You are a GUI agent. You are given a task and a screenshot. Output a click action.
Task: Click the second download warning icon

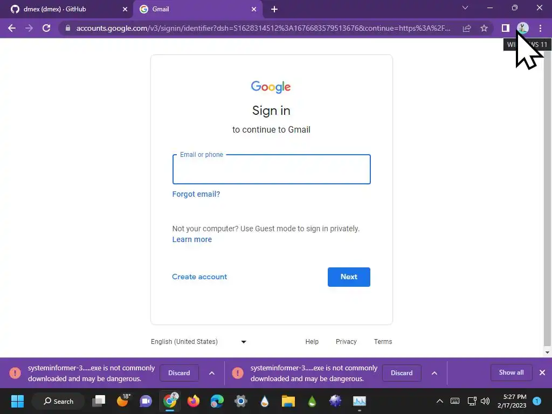(x=238, y=373)
